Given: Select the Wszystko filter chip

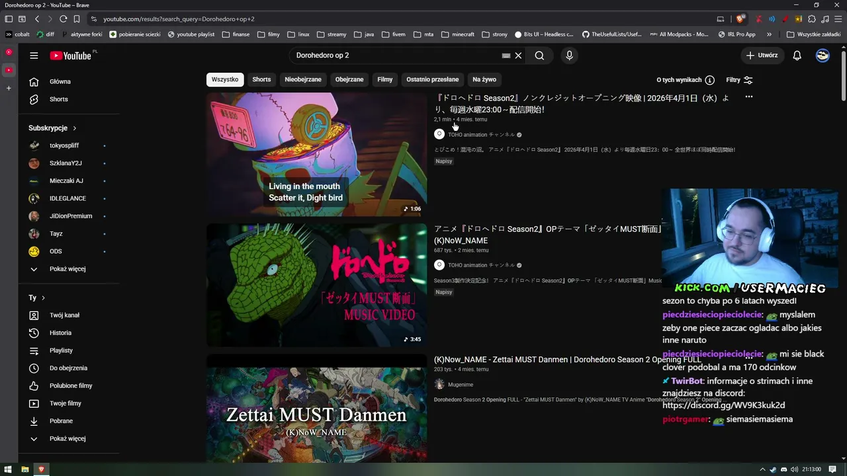Looking at the screenshot, I should (x=225, y=79).
